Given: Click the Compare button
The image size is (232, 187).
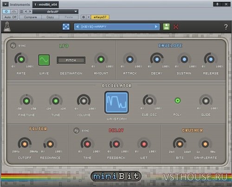Looking at the screenshot, I should click(x=30, y=17).
